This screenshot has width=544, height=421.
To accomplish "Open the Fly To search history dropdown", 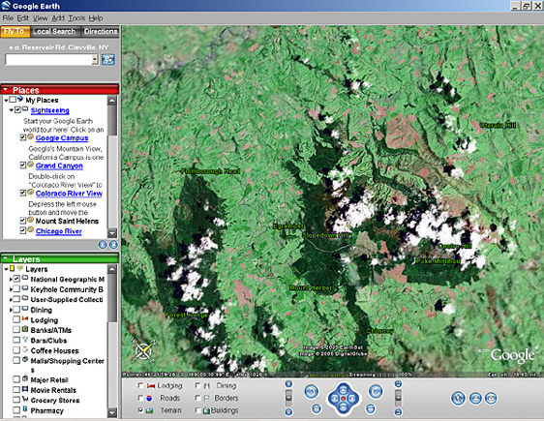I will click(x=95, y=60).
